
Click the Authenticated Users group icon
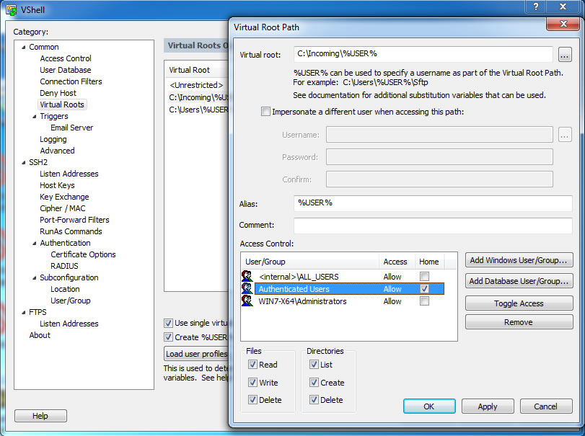point(247,289)
